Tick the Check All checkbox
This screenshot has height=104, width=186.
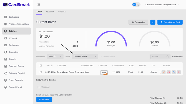coord(39,87)
